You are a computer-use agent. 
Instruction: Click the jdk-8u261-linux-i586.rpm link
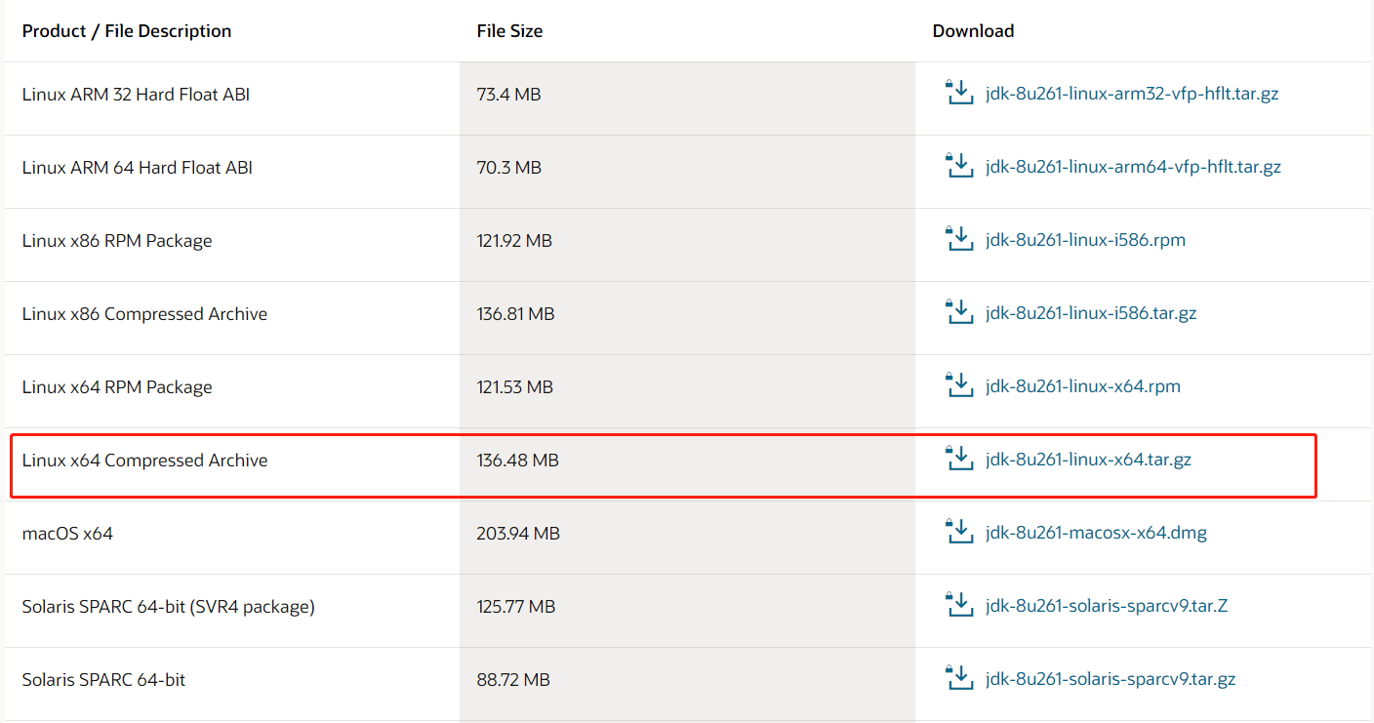click(1085, 240)
